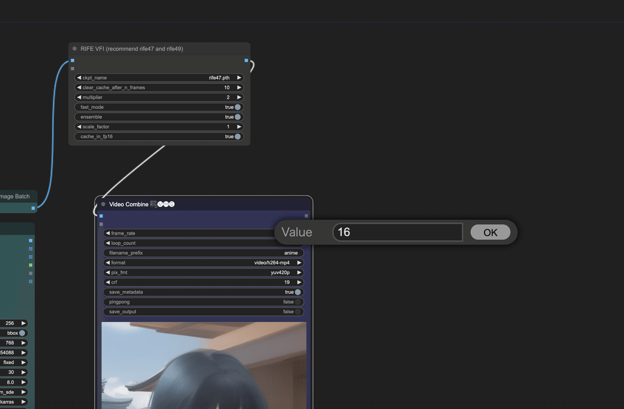Click the Image Batch node's output port

click(33, 208)
